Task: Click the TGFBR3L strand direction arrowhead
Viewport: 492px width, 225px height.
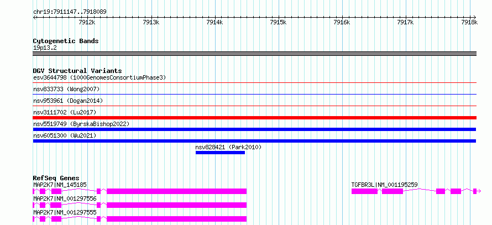Action: coord(480,191)
